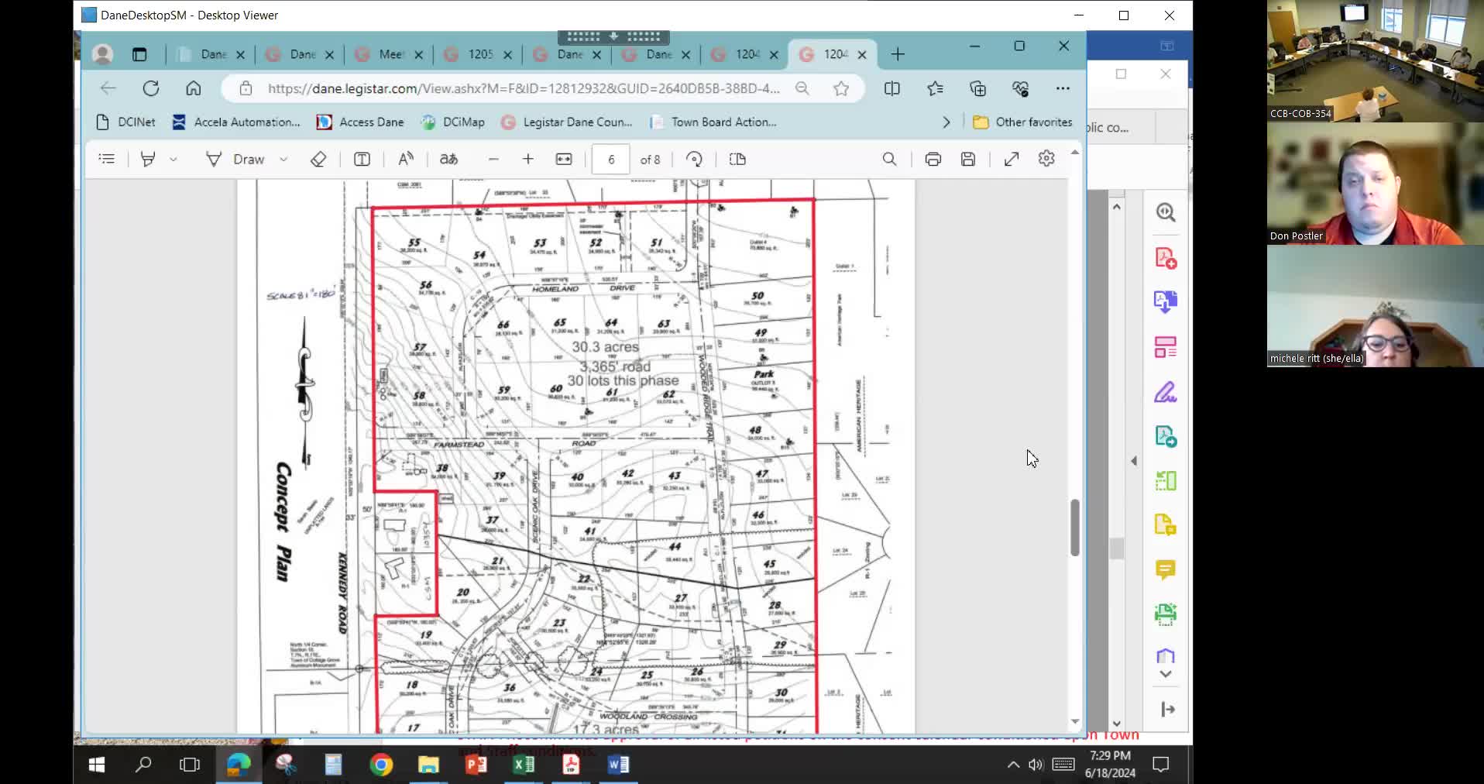Screen dimensions: 1484x784
Task: Select the Erase tool in PDF toolbar
Action: pos(318,159)
